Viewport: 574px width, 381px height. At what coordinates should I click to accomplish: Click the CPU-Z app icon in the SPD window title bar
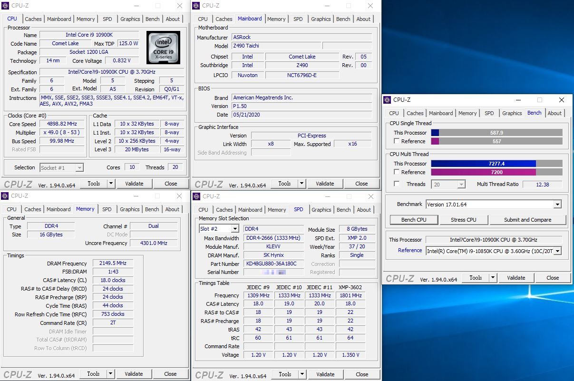tap(196, 196)
